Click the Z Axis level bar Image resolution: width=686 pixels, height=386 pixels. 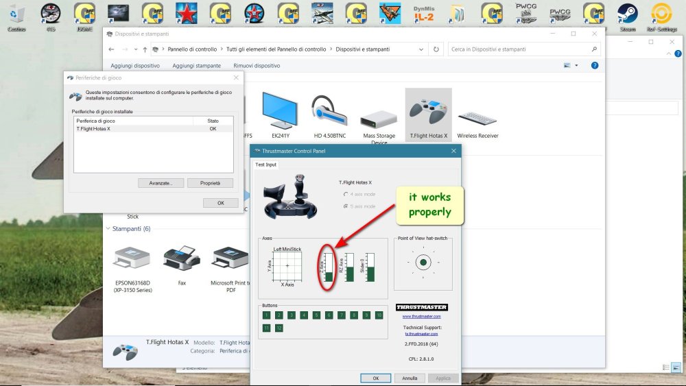coord(328,268)
